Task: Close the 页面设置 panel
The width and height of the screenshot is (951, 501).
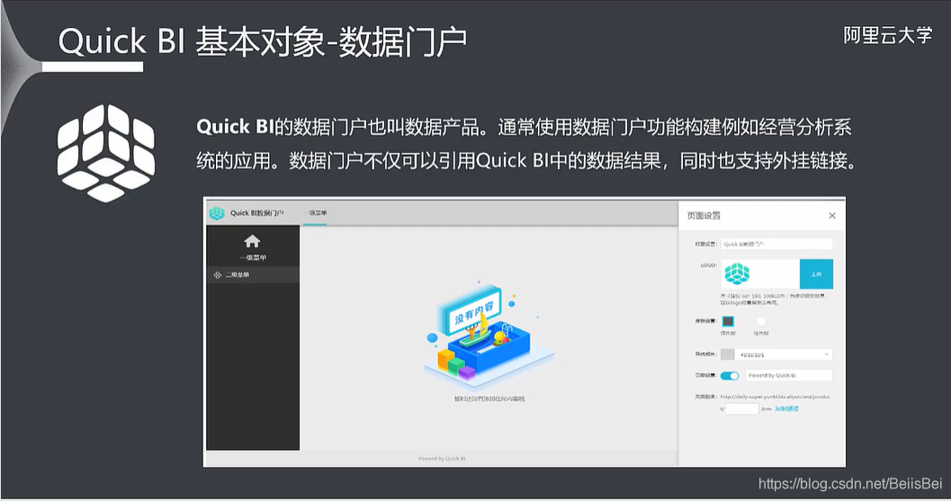Action: point(832,215)
